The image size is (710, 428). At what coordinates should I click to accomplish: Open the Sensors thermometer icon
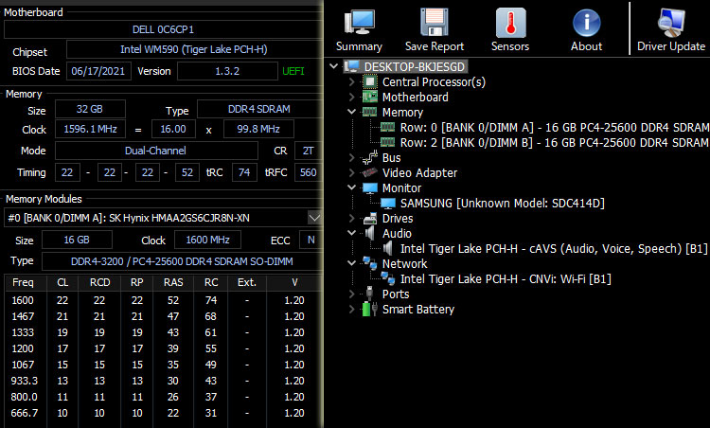pos(510,23)
